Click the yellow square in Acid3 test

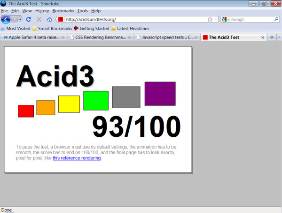[x=69, y=104]
